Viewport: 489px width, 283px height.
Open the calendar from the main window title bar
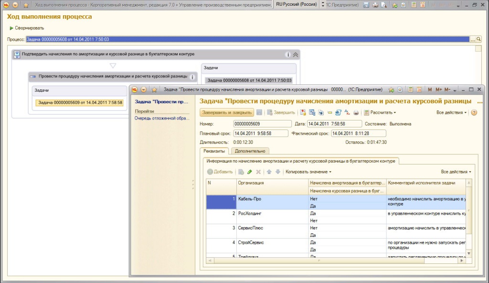(423, 5)
